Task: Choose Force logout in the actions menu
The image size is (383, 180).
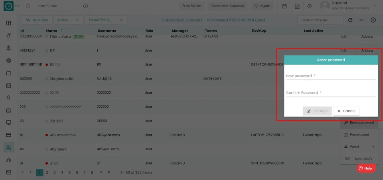Action: click(359, 135)
